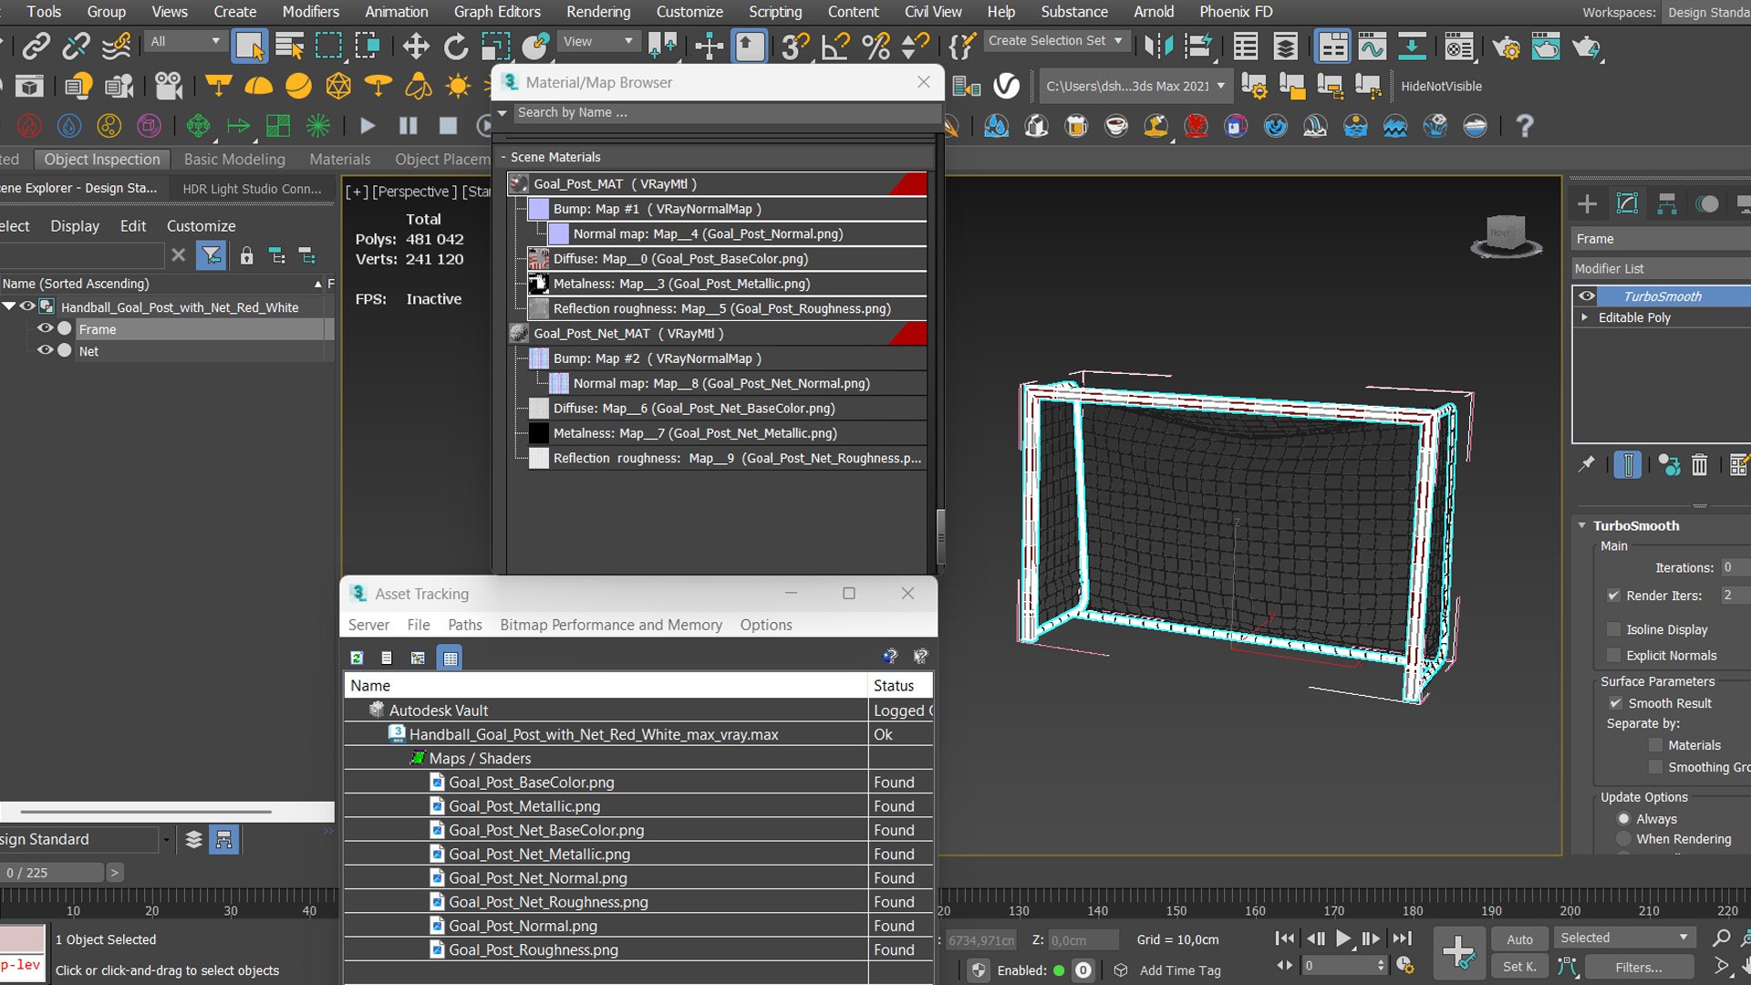Open the Curve Editor toolbar icon
The width and height of the screenshot is (1751, 985).
1372,46
